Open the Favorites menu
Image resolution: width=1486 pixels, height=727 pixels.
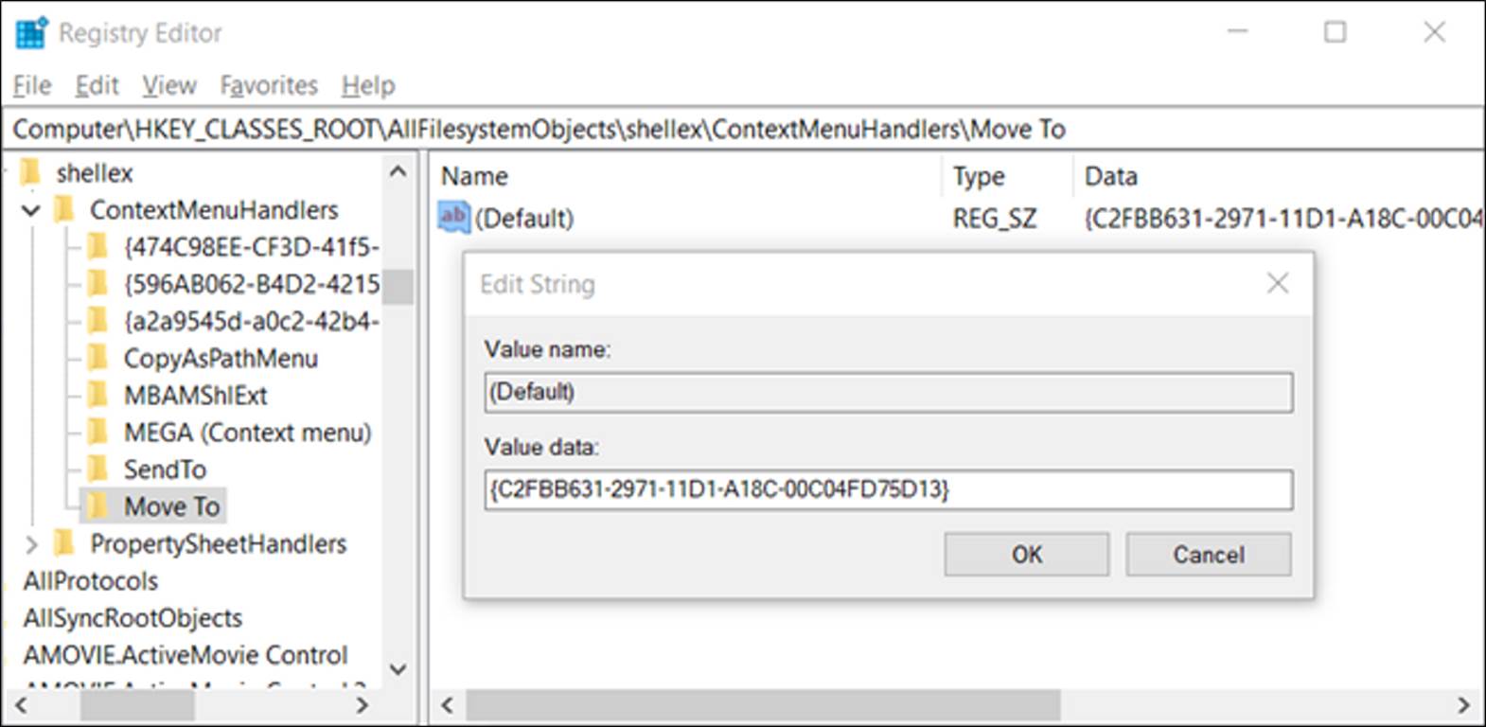tap(269, 85)
